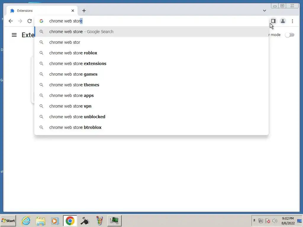Open a new tab with plus button
This screenshot has height=227, width=303.
click(84, 11)
